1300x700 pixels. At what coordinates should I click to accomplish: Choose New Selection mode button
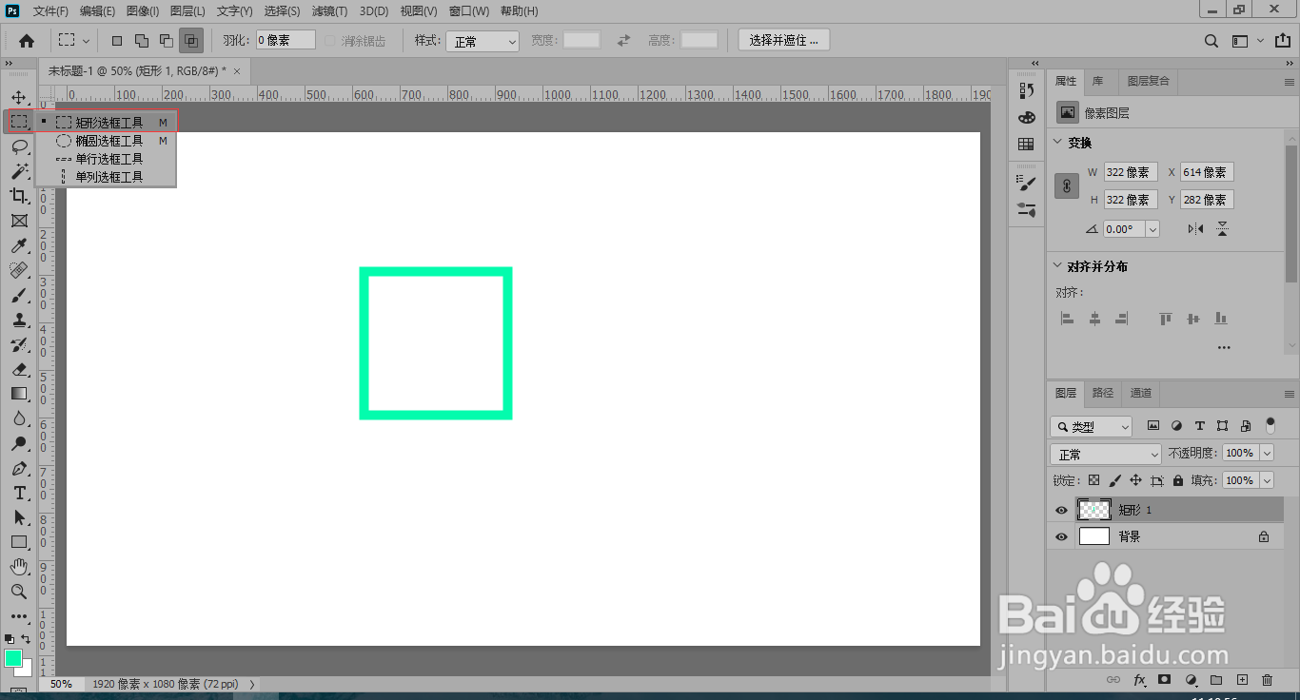(117, 41)
